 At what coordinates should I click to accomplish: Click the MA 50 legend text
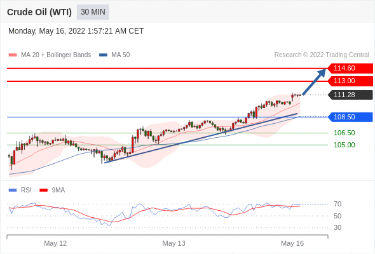click(121, 55)
